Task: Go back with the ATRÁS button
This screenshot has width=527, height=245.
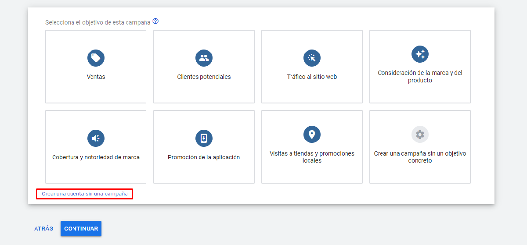Action: coord(43,229)
